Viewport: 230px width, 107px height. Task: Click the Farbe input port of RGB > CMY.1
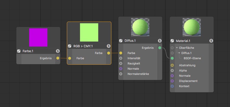(69, 58)
